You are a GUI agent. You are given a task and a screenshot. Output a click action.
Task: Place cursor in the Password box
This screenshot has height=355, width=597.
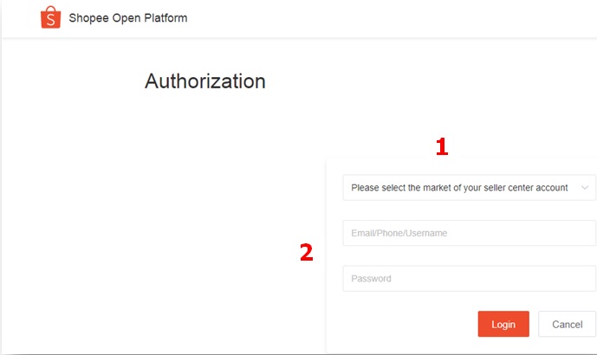point(469,279)
